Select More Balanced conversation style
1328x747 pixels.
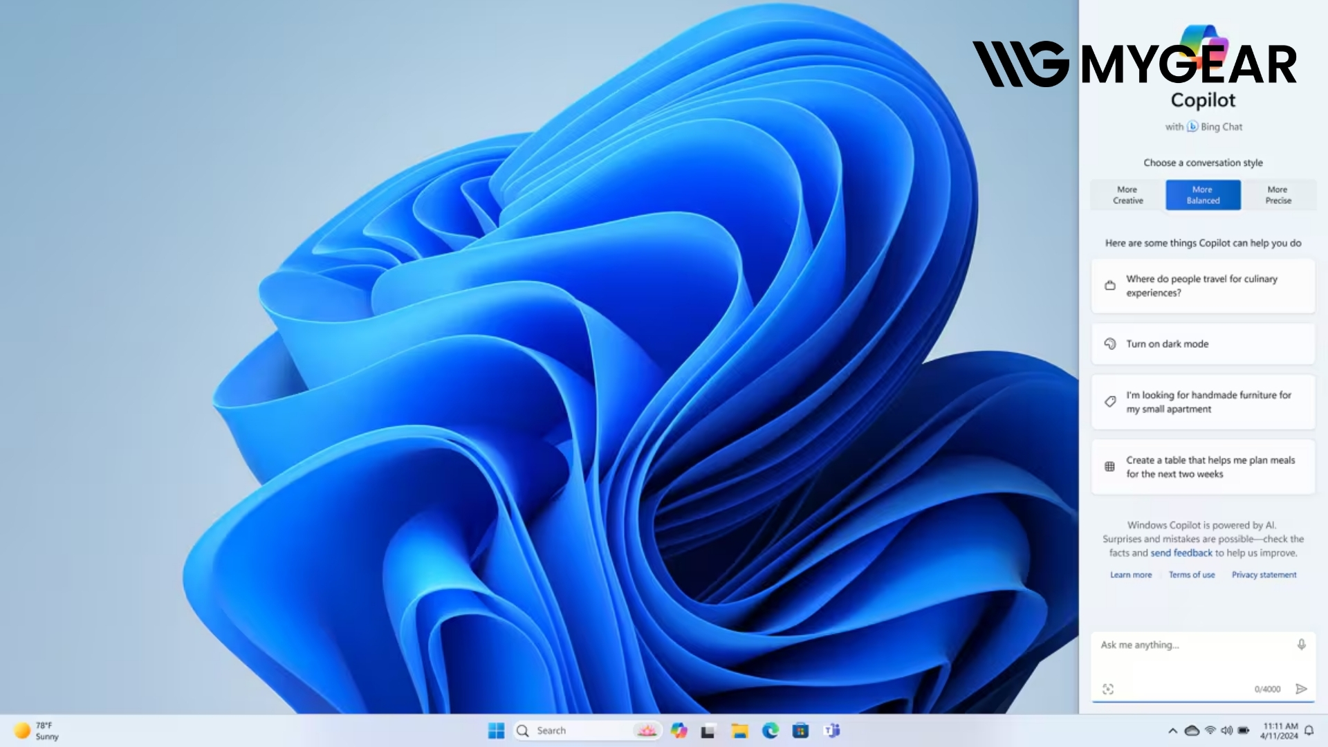pos(1203,195)
